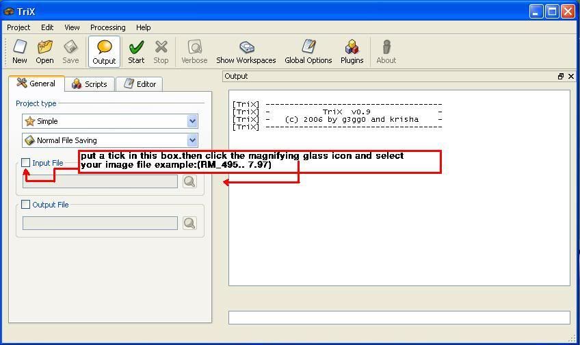Expand the Simple project type dropdown
This screenshot has height=345, width=580.
click(x=192, y=121)
